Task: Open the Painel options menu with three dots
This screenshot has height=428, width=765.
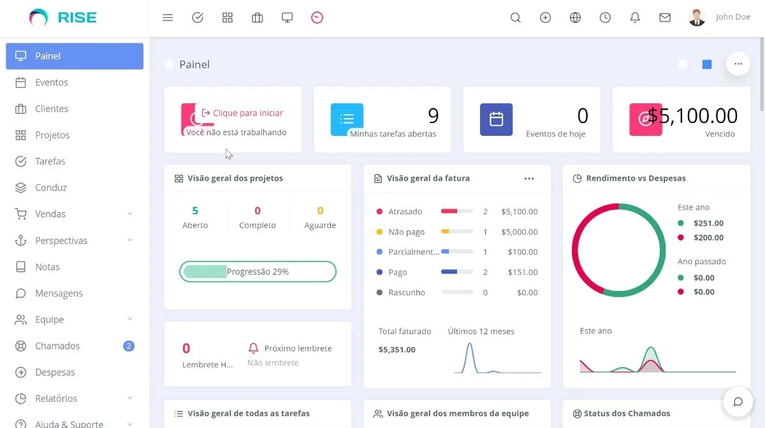Action: tap(738, 64)
